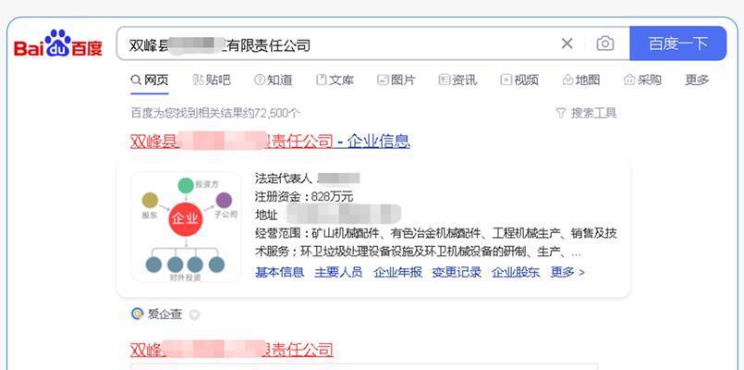Open the 企业年报 link
Image resolution: width=744 pixels, height=370 pixels.
click(397, 272)
